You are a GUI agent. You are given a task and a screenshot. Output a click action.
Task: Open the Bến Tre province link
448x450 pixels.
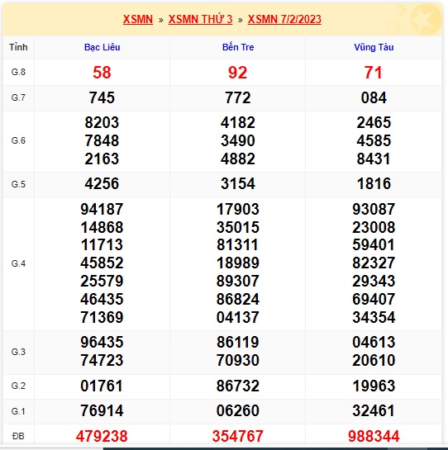[x=238, y=47]
